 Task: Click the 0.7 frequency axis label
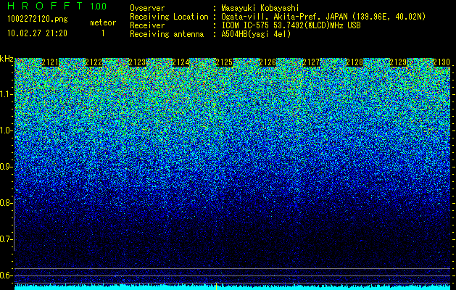pos(6,239)
